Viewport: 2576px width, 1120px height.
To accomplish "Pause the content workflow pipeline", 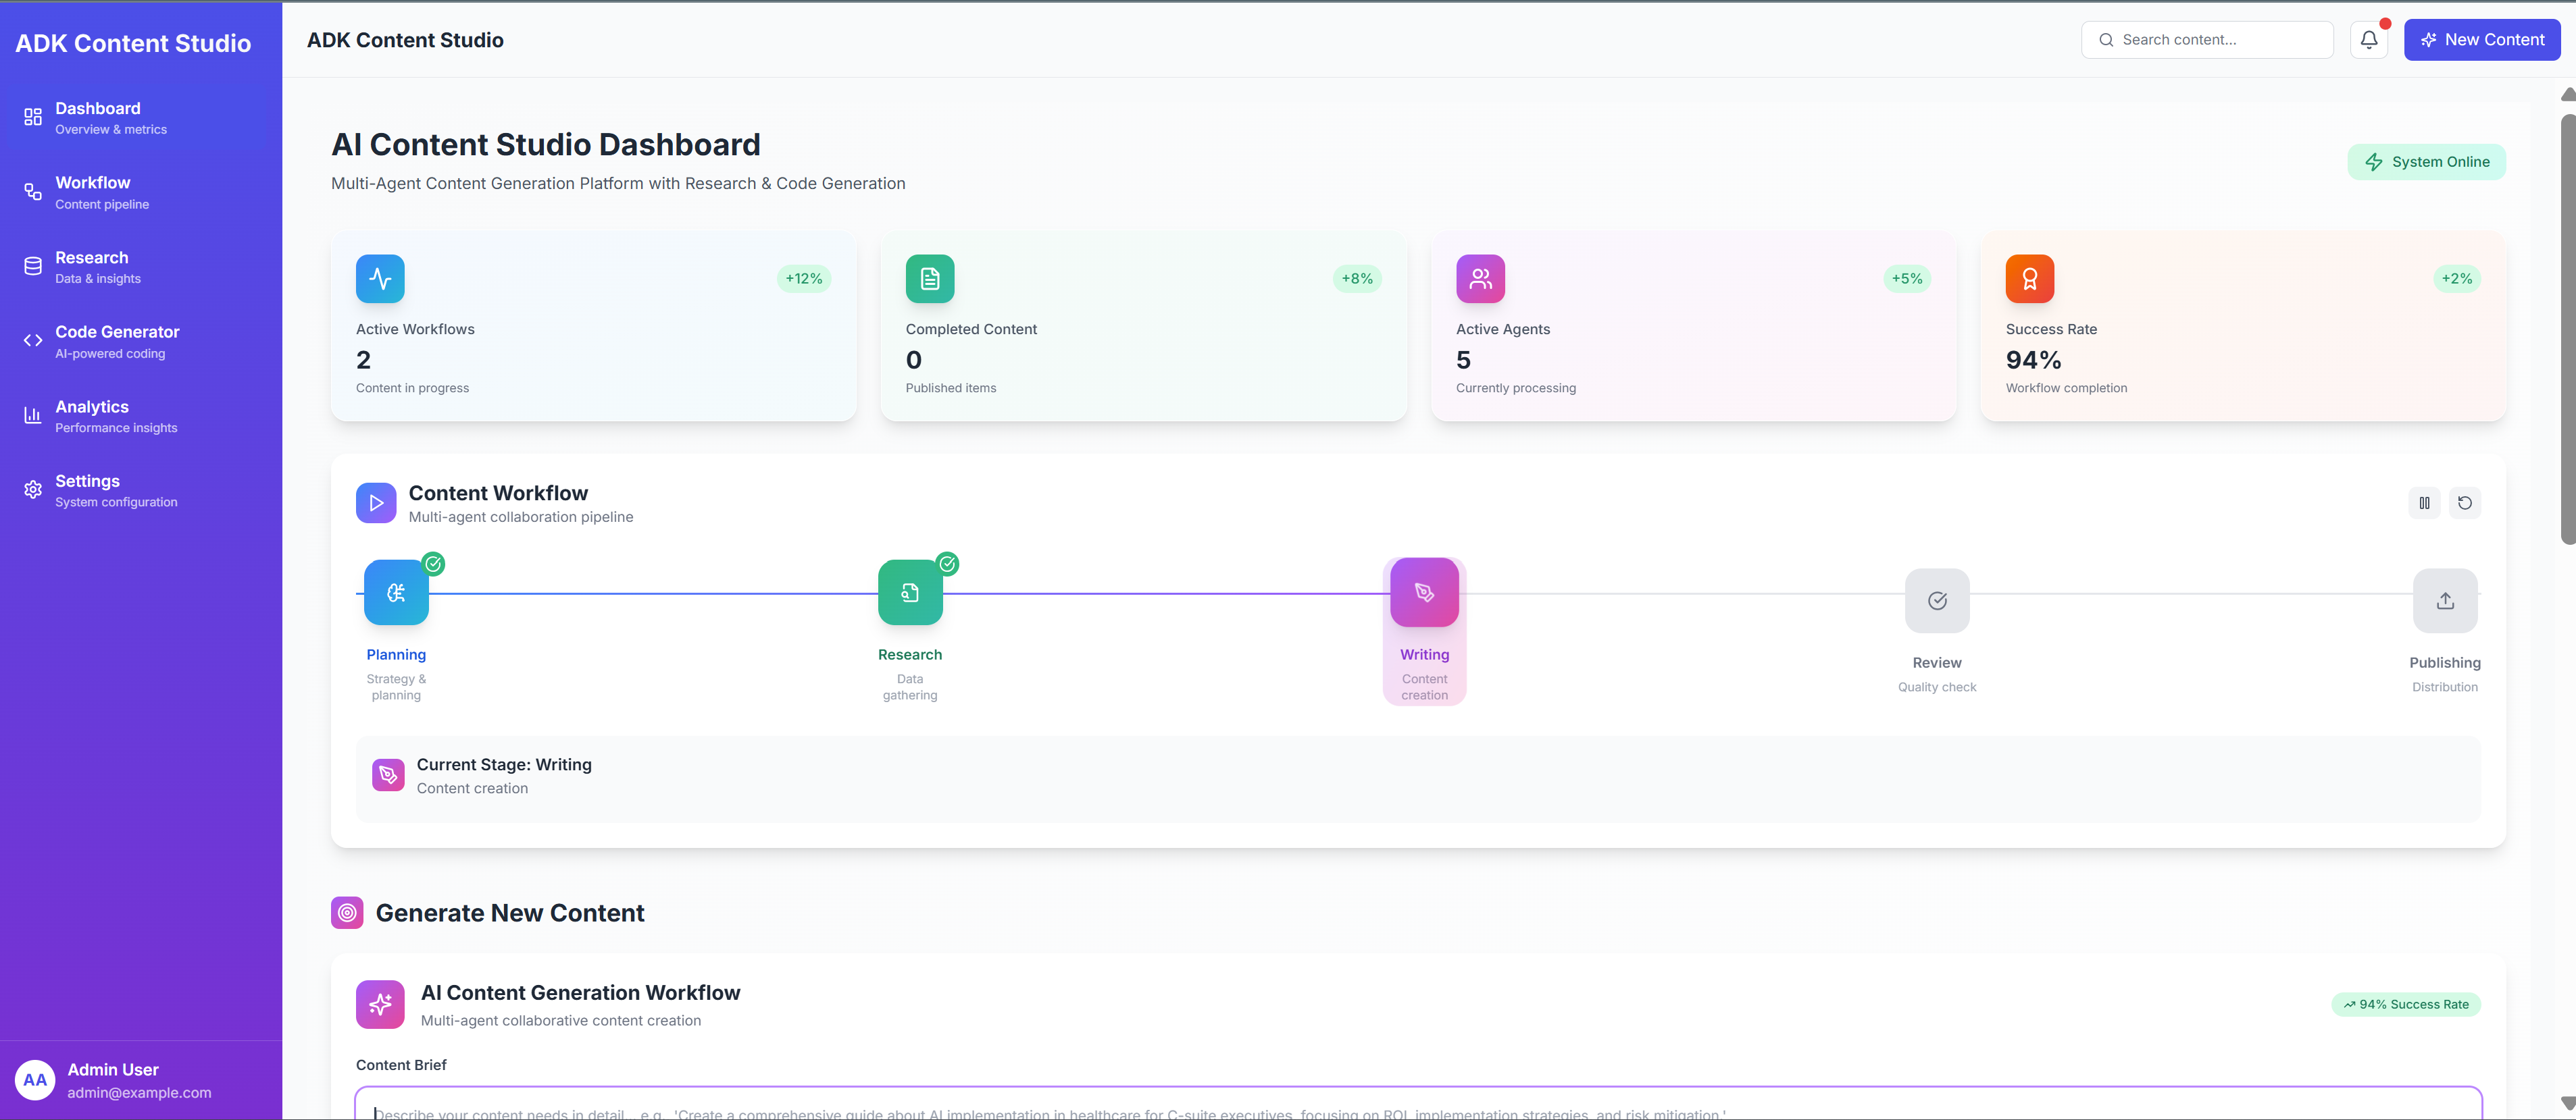I will click(x=2424, y=502).
